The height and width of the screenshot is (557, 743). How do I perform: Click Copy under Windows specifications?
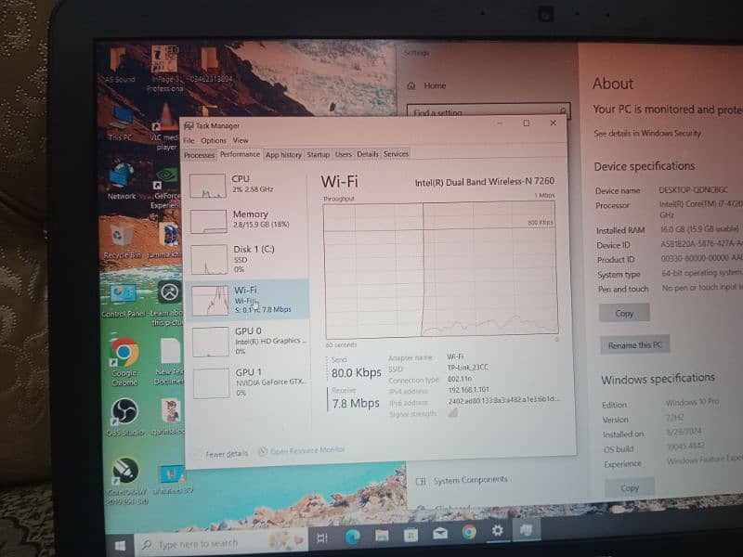[x=630, y=488]
